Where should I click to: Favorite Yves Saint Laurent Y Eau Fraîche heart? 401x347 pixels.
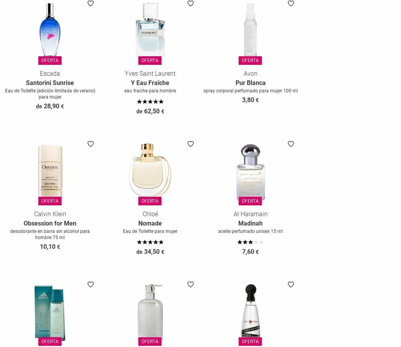tap(191, 3)
